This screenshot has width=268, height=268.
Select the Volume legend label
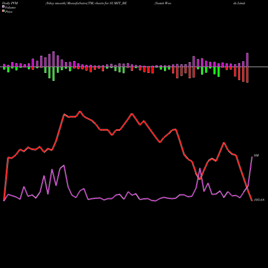[x=10, y=8]
